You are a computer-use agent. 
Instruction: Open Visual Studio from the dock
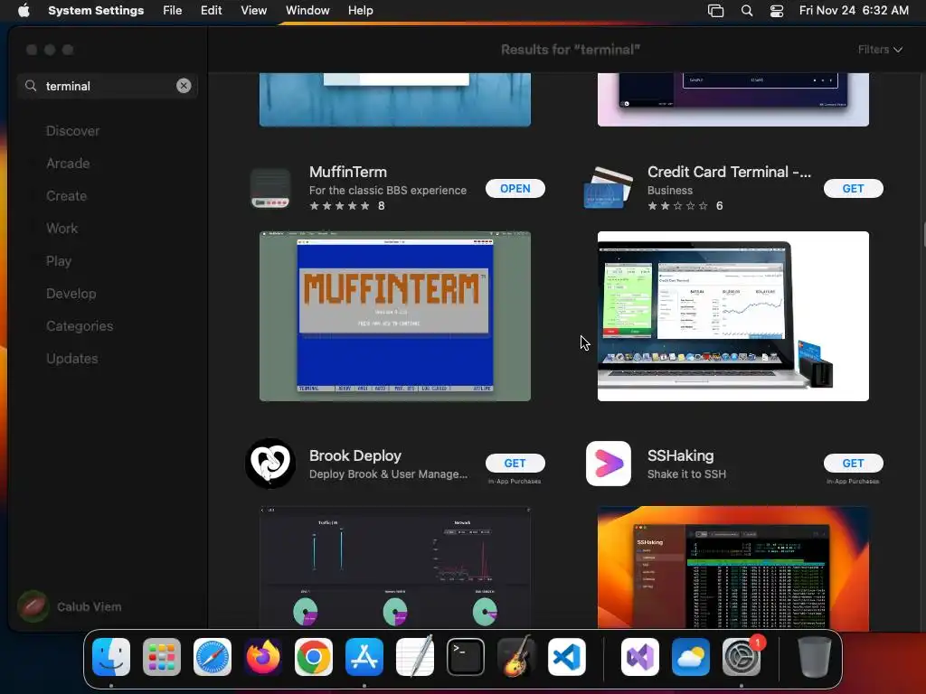pyautogui.click(x=640, y=657)
